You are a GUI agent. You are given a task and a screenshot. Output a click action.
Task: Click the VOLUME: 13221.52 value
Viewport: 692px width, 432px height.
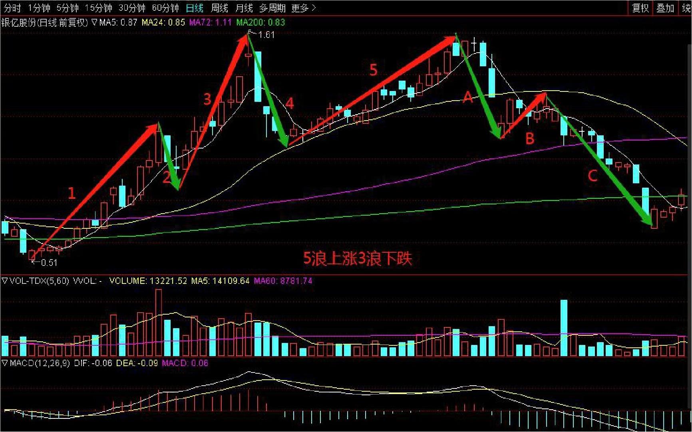coord(148,281)
